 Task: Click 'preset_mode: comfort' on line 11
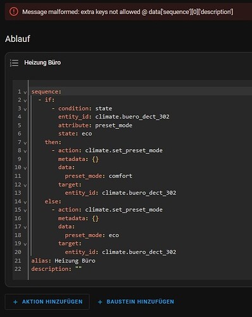pyautogui.click(x=99, y=176)
